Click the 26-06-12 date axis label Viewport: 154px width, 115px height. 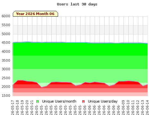click(x=138, y=108)
